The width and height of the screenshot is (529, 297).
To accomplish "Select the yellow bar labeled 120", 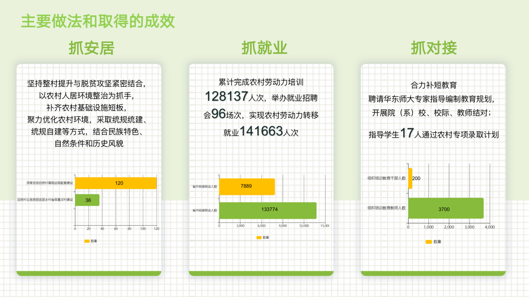I will (116, 183).
